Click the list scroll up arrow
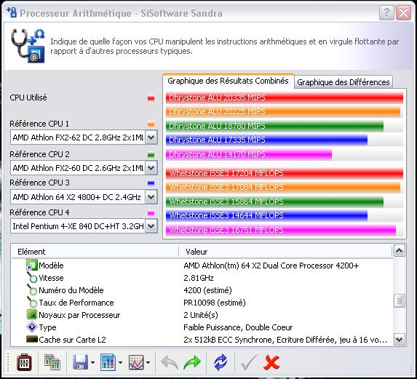Image resolution: width=417 pixels, height=379 pixels. pos(400,251)
